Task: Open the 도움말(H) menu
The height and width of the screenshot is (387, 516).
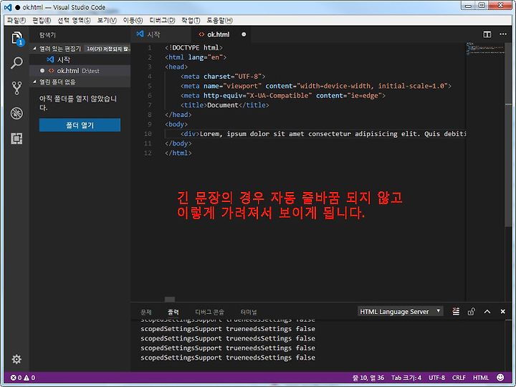Action: tap(219, 20)
